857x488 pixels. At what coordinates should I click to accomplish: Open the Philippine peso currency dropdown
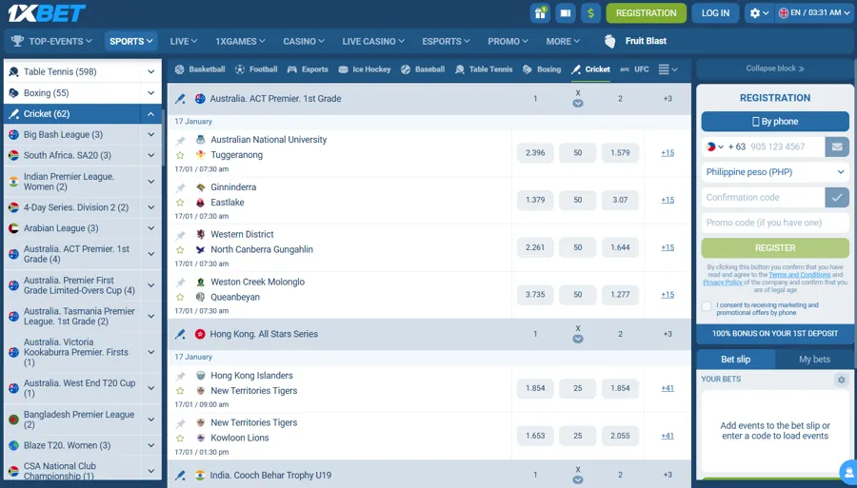(775, 172)
